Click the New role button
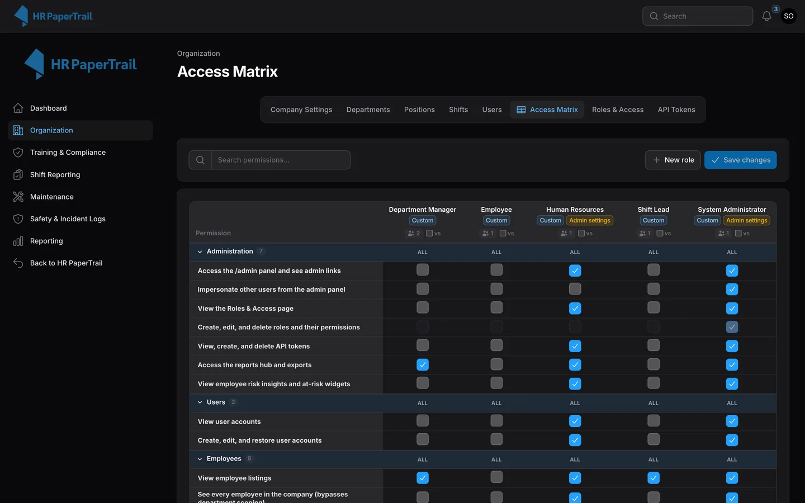805x503 pixels. [673, 160]
